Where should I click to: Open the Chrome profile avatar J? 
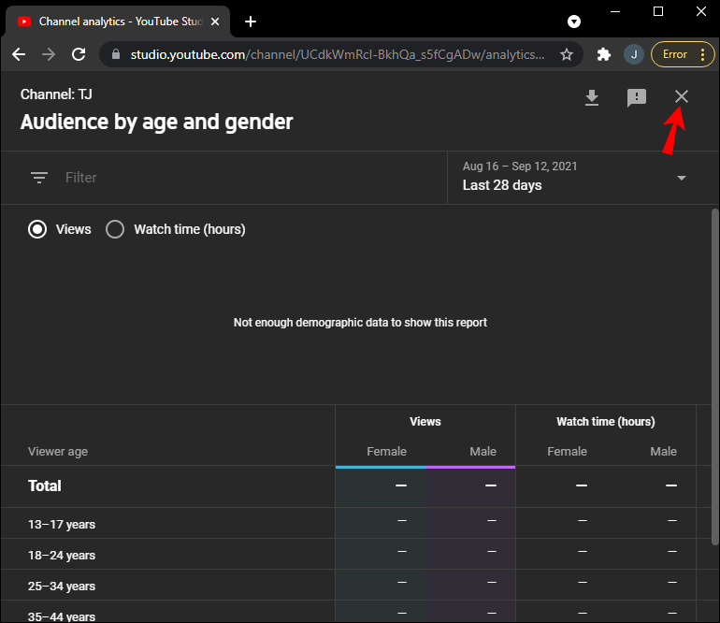pos(634,54)
